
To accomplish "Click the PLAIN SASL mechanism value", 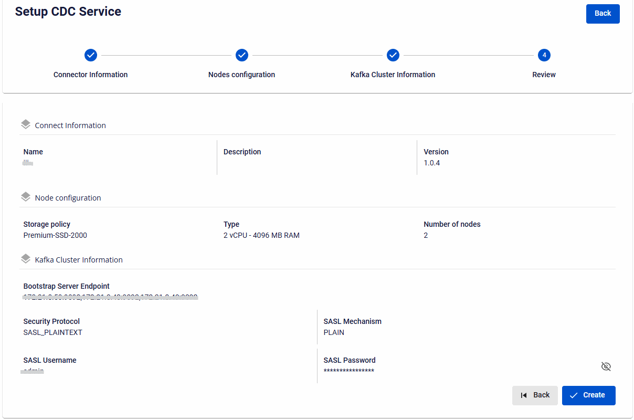I will click(334, 332).
